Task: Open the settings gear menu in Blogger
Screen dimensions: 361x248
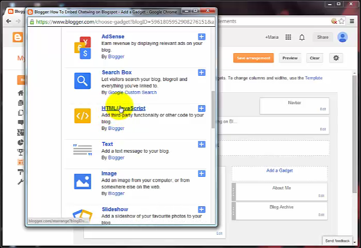Action: [336, 58]
